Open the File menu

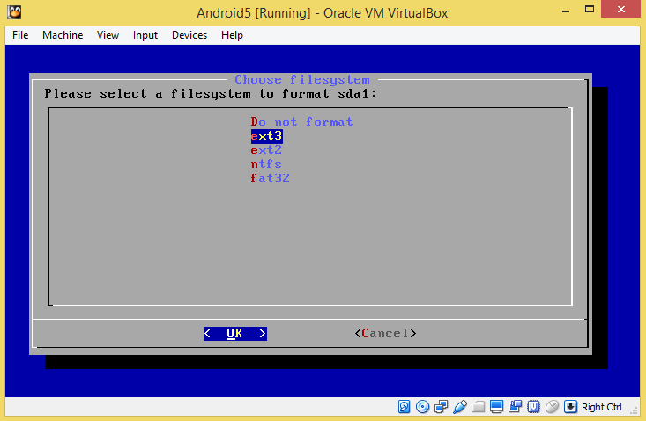coord(20,35)
